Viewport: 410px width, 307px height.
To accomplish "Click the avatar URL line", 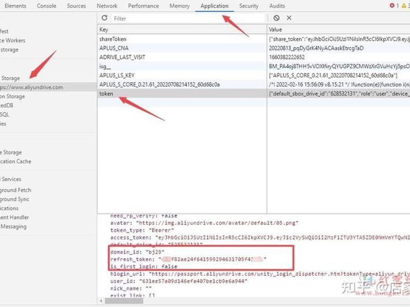I will point(204,223).
